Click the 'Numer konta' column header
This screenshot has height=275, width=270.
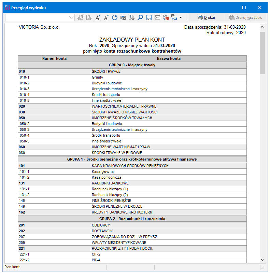pyautogui.click(x=54, y=58)
